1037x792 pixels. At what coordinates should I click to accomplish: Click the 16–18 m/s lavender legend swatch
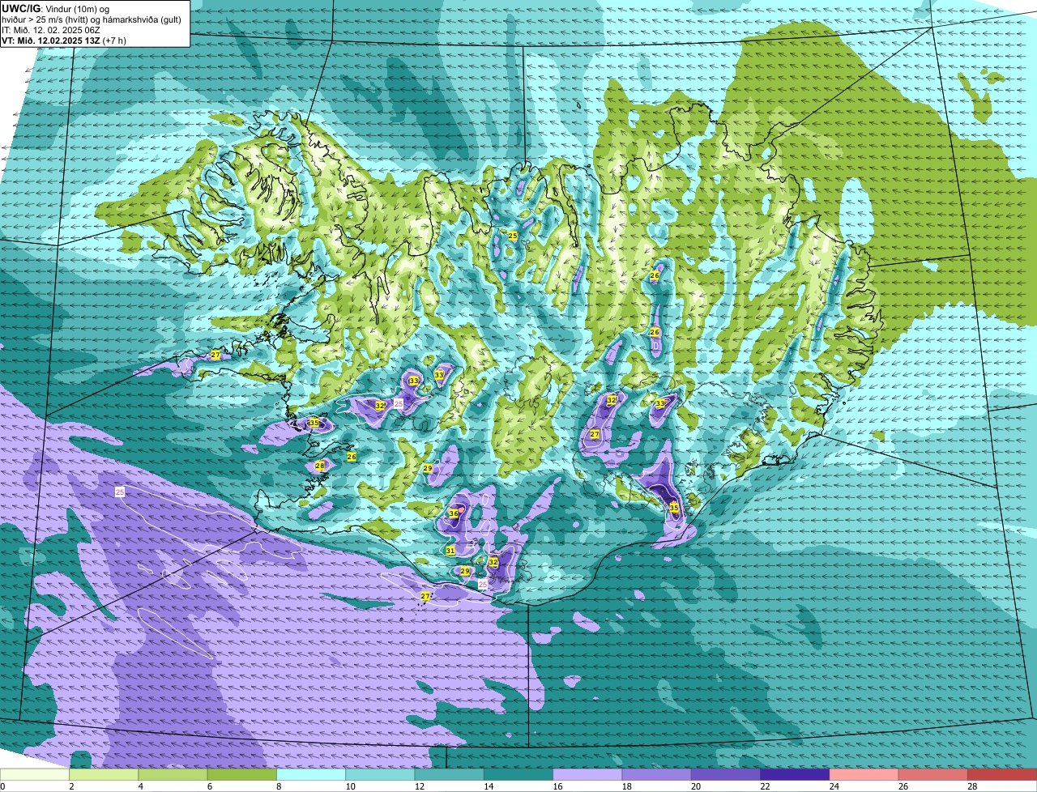pyautogui.click(x=588, y=775)
